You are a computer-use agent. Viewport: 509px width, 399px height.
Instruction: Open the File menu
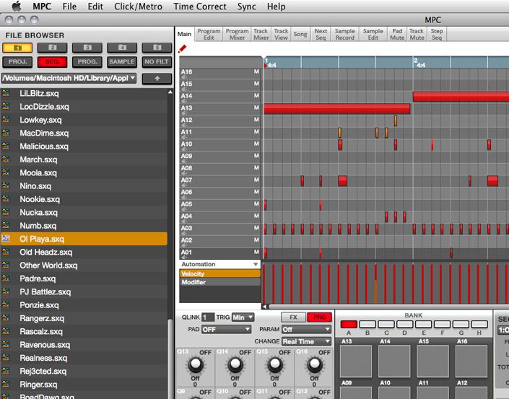point(69,6)
